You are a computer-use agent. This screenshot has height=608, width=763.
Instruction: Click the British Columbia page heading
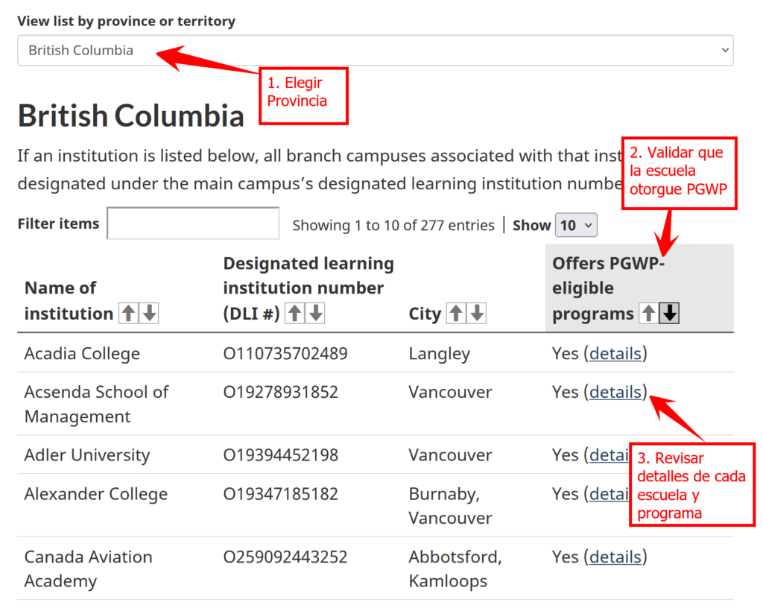(x=131, y=116)
